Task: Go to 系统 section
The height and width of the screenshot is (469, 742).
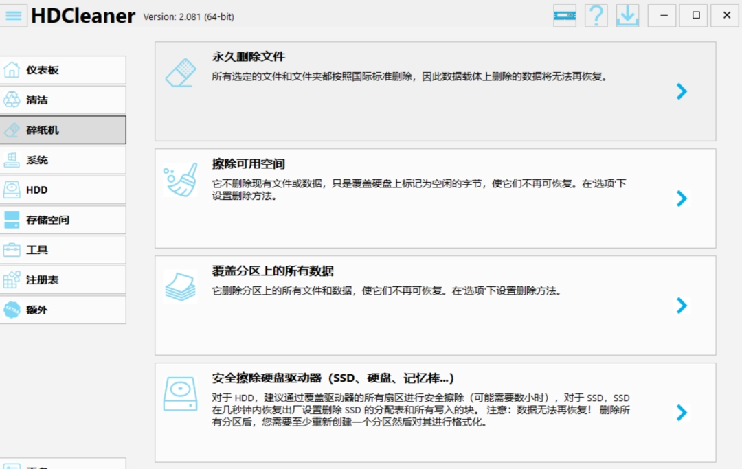Action: pyautogui.click(x=63, y=160)
